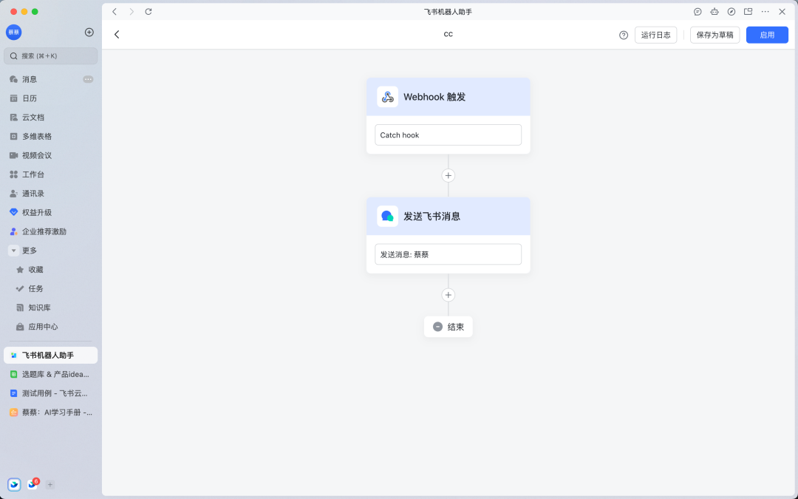Open 任务 under 更多
Screen dimensions: 798x499
point(50,289)
